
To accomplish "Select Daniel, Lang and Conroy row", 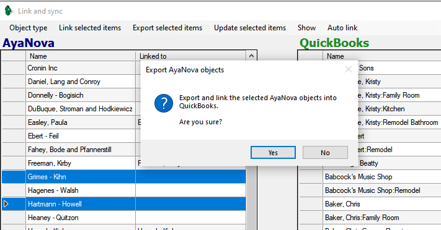I will 81,82.
